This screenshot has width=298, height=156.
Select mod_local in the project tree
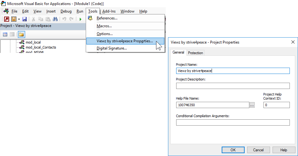[33, 42]
